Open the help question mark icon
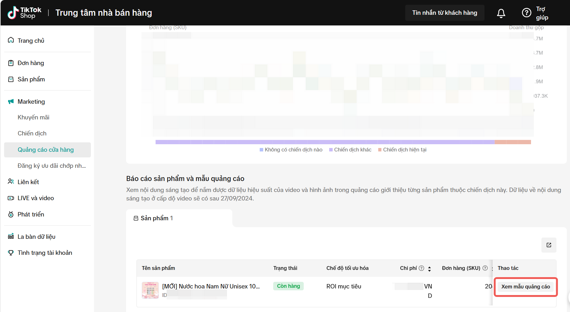The height and width of the screenshot is (312, 570). (526, 13)
